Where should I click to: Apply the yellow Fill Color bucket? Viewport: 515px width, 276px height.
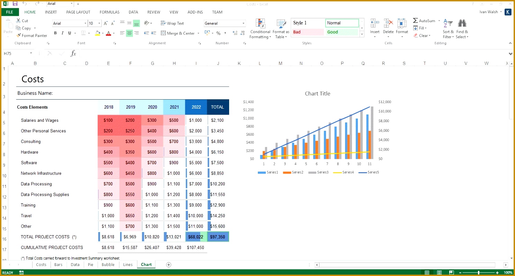tap(98, 33)
